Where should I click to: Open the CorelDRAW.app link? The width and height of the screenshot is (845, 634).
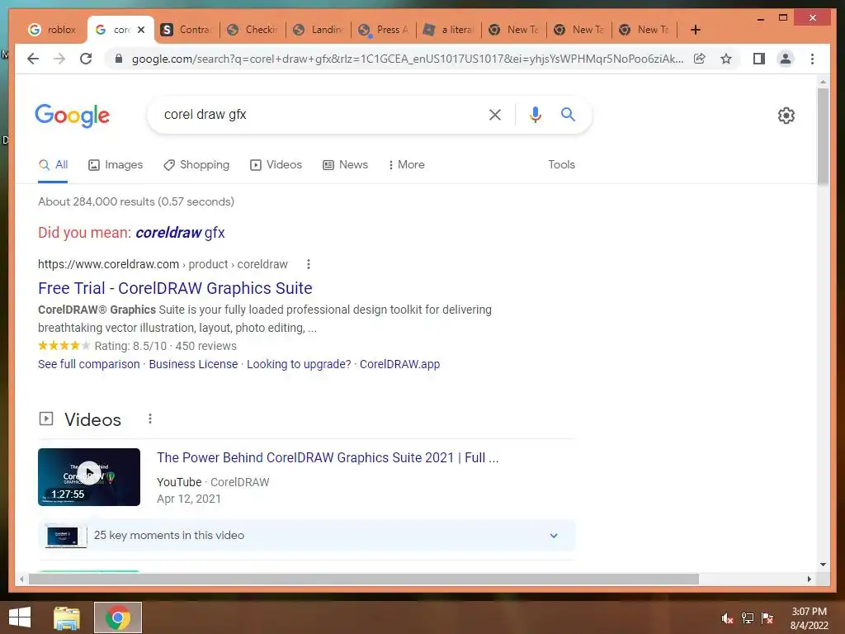coord(400,364)
